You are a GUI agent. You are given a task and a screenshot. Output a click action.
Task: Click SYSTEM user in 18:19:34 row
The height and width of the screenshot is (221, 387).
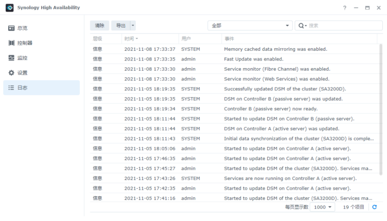[191, 109]
